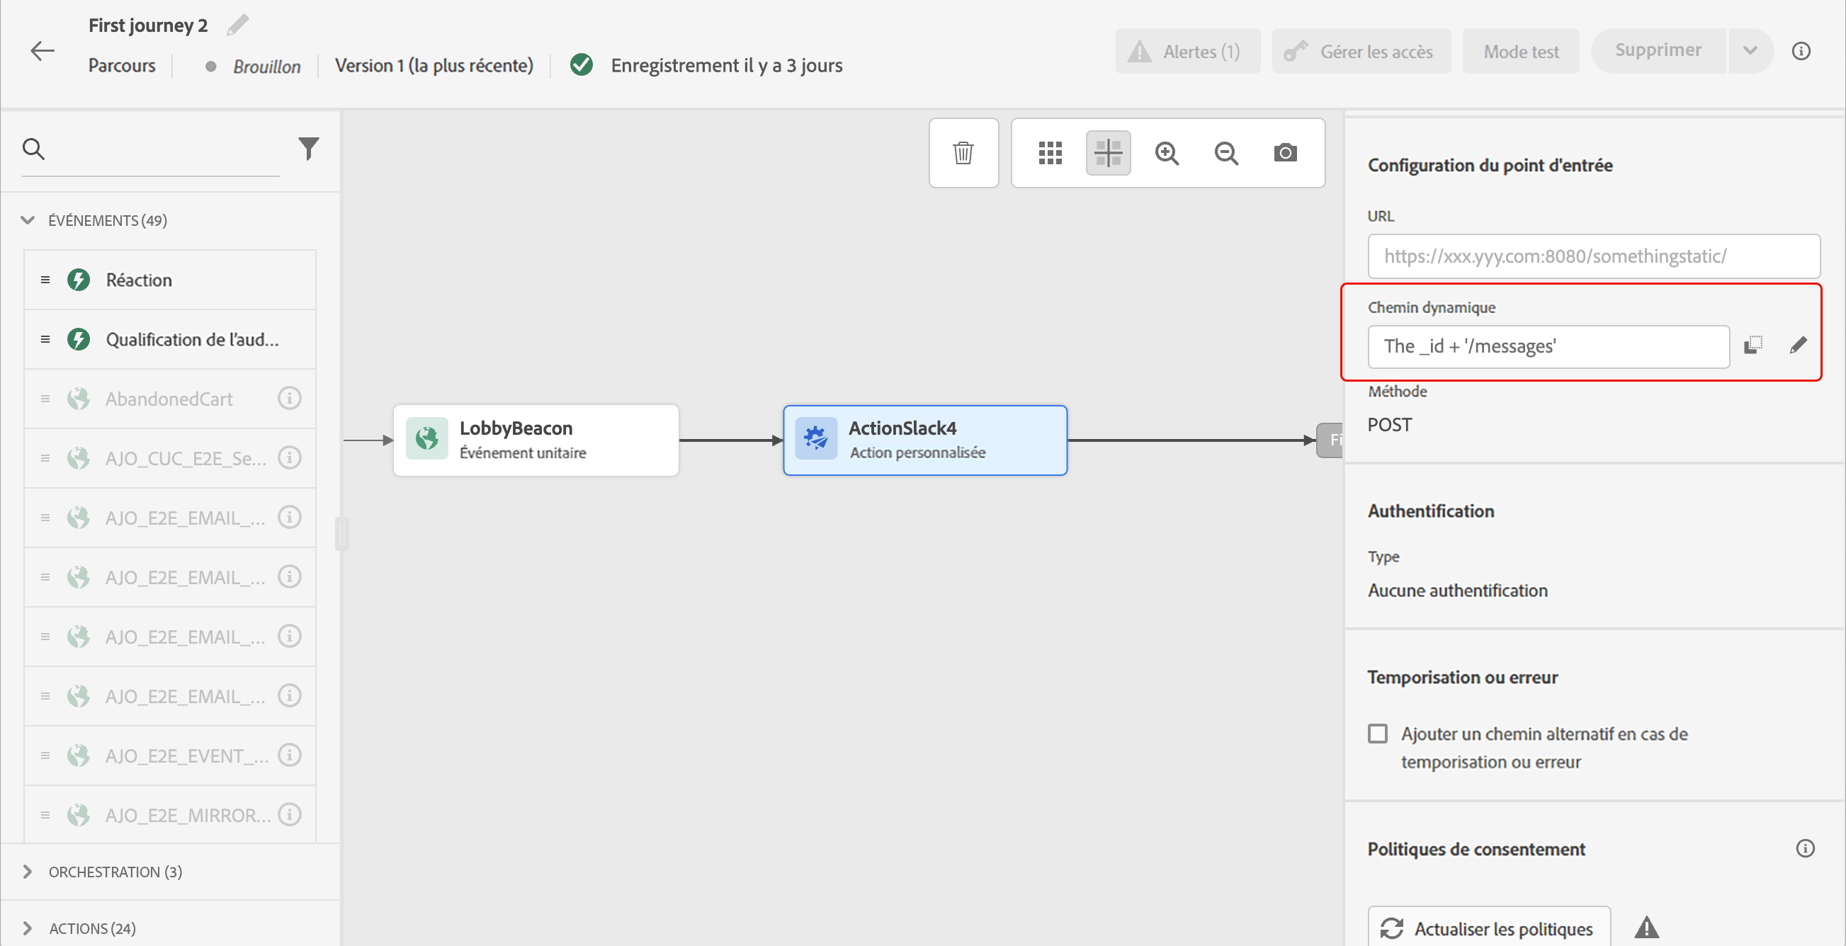Screen dimensions: 1846x946
Task: Copy the Chemin dynamique value
Action: coord(1752,345)
